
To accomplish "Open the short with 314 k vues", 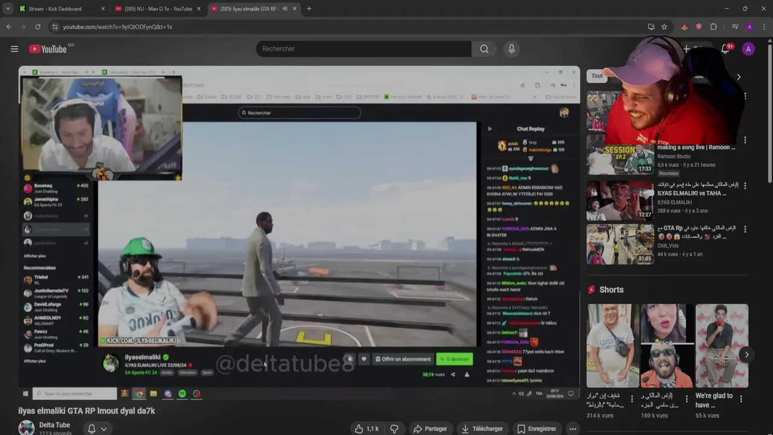I will (613, 346).
